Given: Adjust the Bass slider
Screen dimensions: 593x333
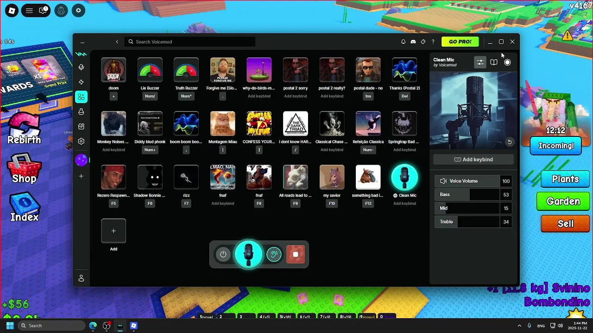Looking at the screenshot, I should click(473, 195).
